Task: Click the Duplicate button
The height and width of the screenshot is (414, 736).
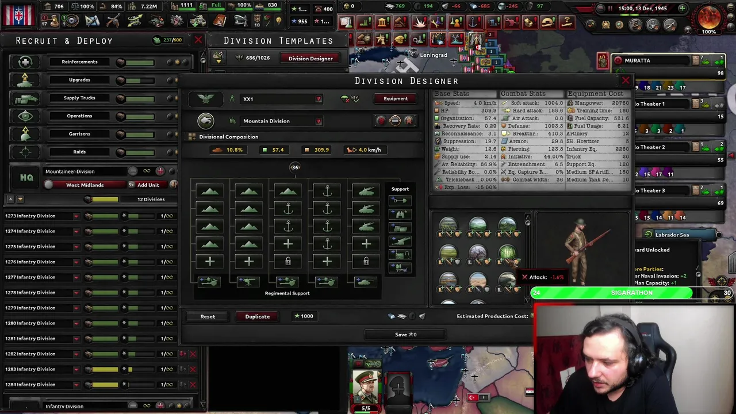Action: click(x=258, y=316)
